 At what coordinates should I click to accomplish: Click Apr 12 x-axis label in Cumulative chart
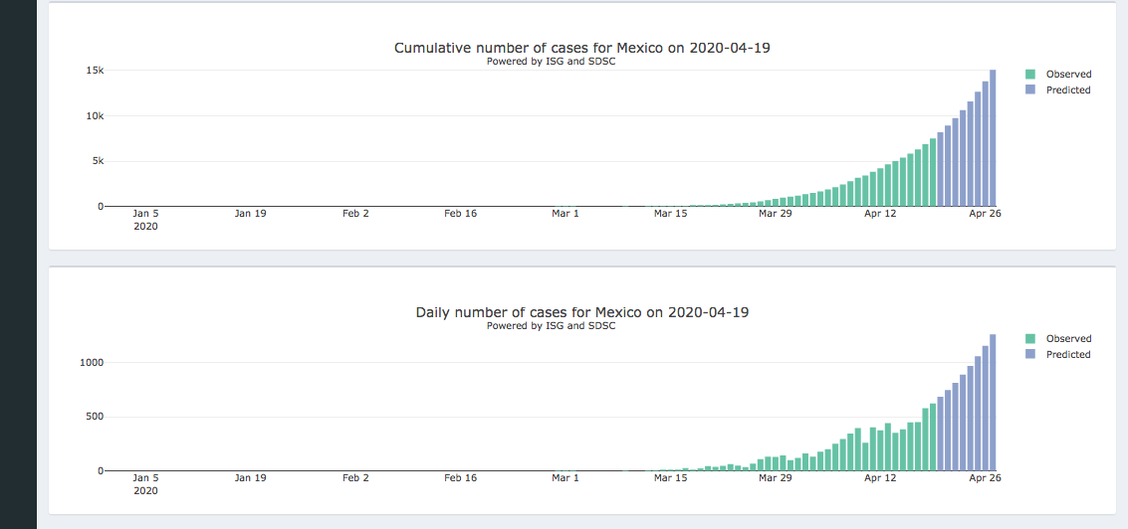[x=880, y=213]
